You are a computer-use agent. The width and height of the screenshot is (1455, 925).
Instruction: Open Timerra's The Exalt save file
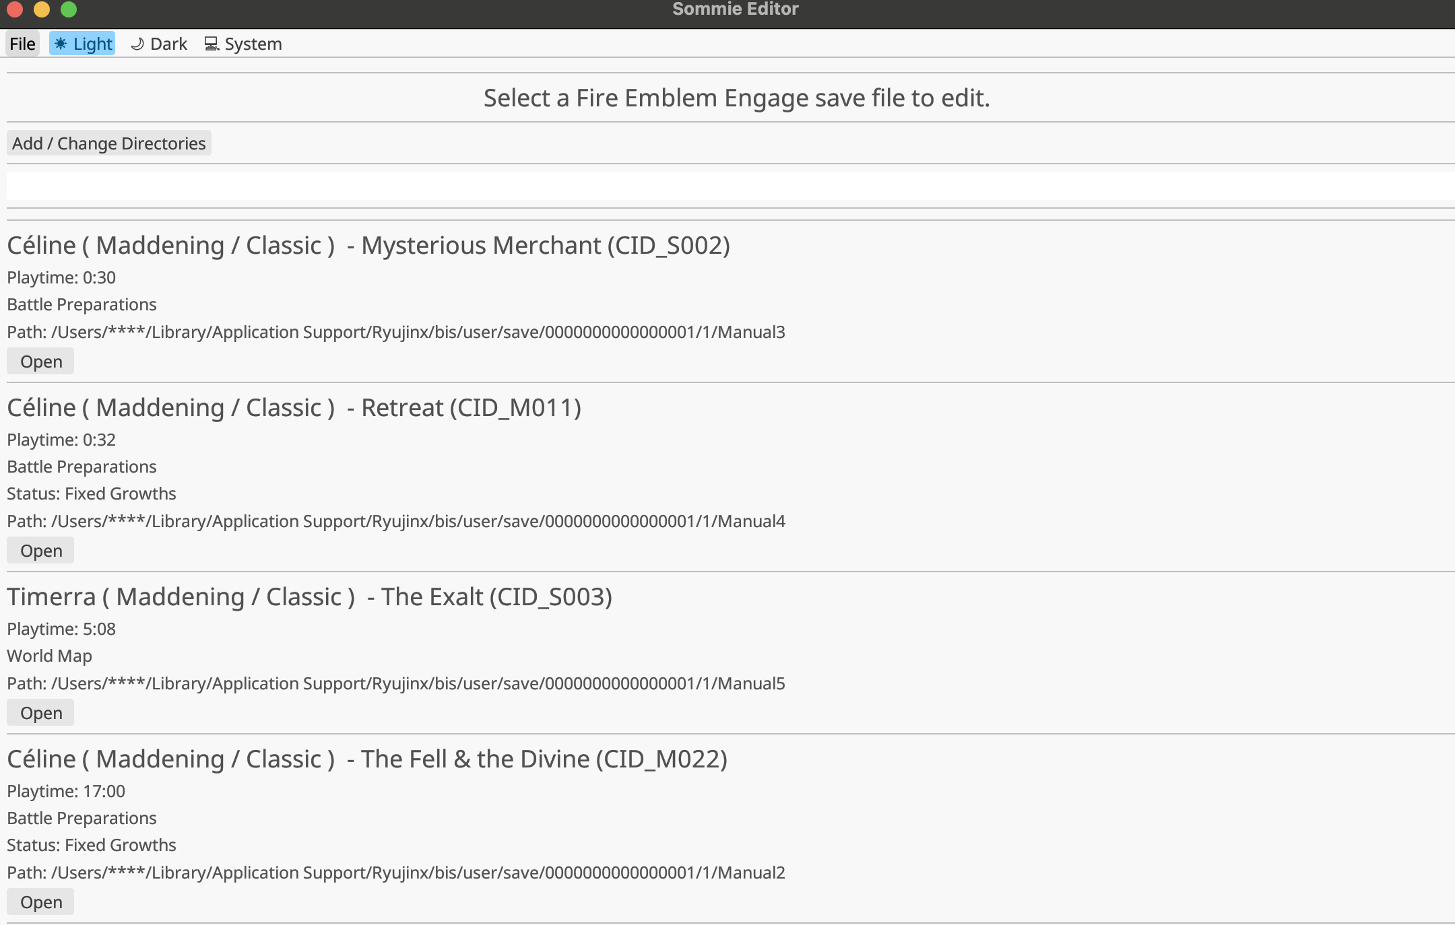[x=40, y=712]
